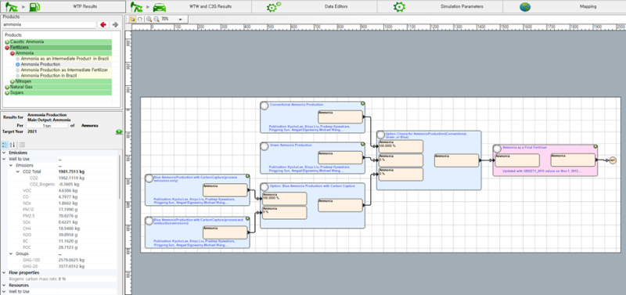Click circle on Option: Blue Ammonia Production node
The height and width of the screenshot is (295, 626).
click(x=264, y=187)
